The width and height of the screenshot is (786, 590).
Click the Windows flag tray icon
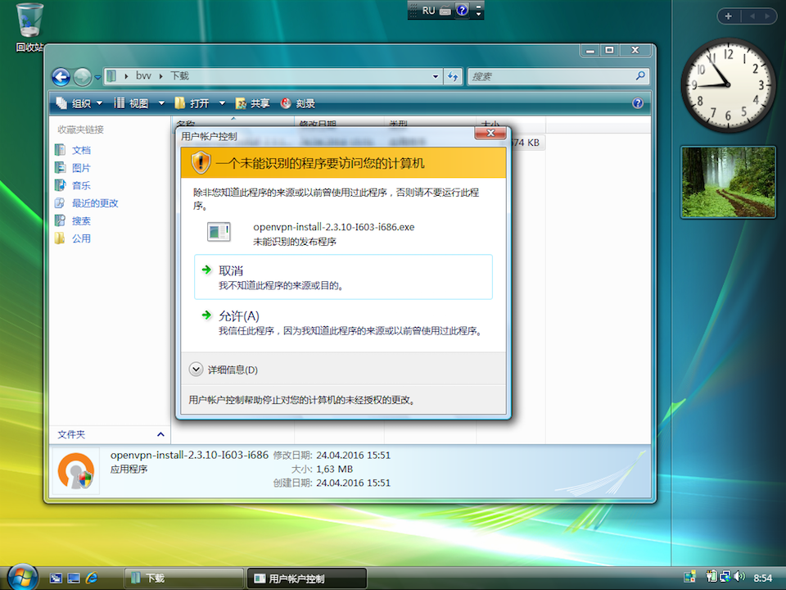(690, 576)
